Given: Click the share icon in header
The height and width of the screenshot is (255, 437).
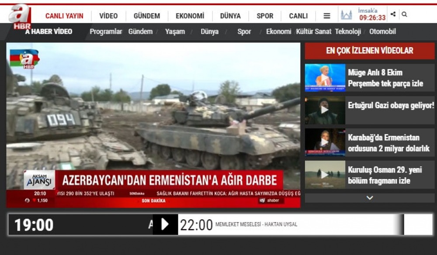Looking at the screenshot, I should [x=393, y=14].
